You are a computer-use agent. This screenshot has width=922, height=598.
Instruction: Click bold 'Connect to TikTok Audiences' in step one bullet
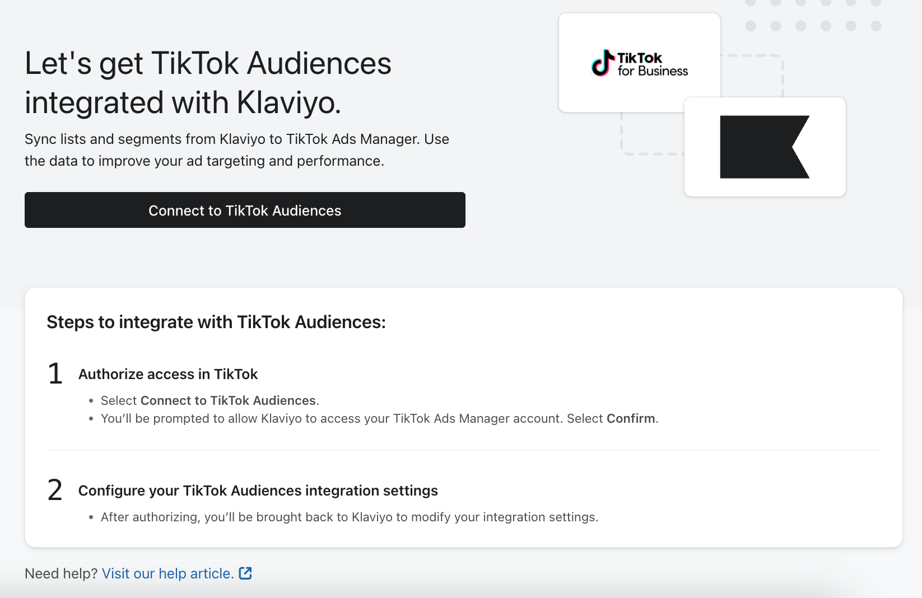[x=228, y=400]
